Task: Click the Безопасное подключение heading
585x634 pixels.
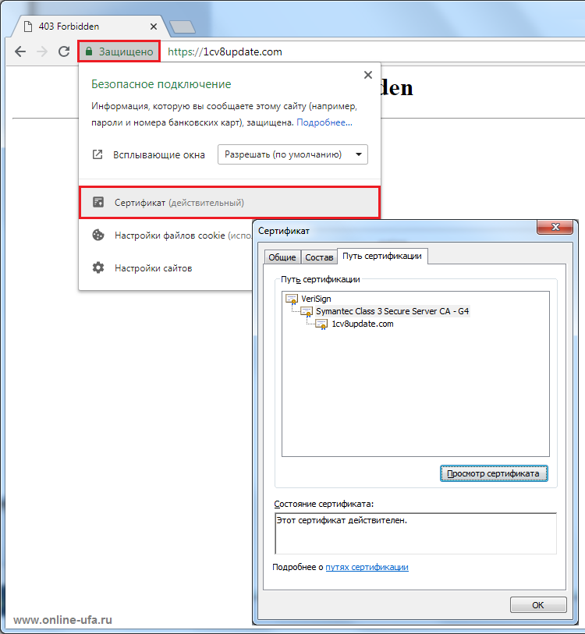Action: coord(161,84)
